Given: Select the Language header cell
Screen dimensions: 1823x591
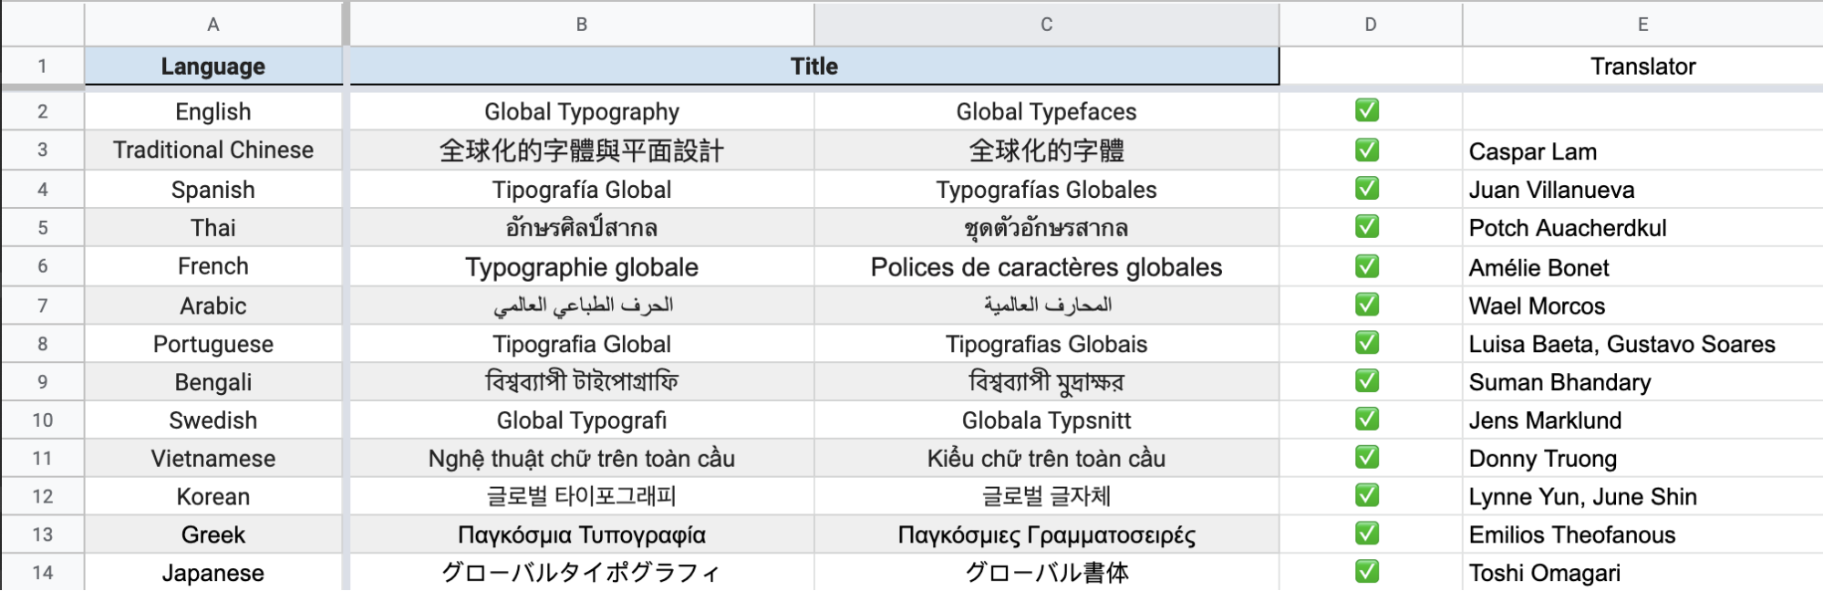Looking at the screenshot, I should pos(212,66).
